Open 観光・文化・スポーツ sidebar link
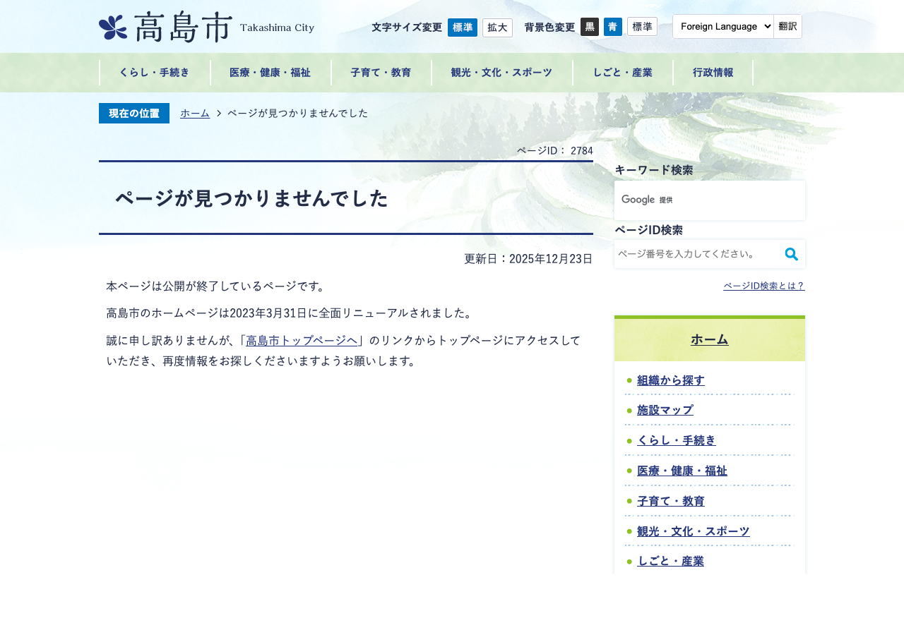 coord(694,531)
